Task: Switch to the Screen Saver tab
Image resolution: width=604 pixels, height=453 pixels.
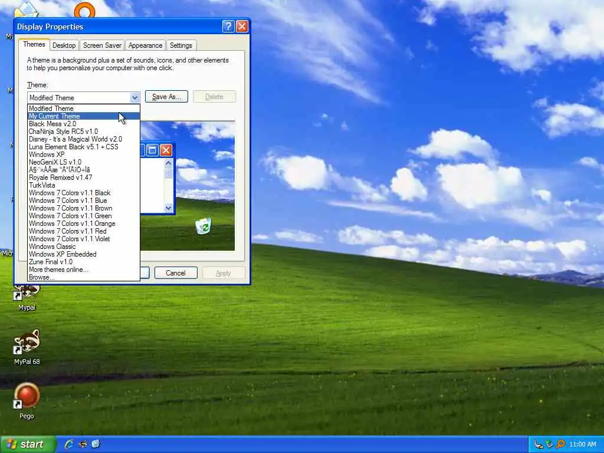Action: click(x=102, y=45)
